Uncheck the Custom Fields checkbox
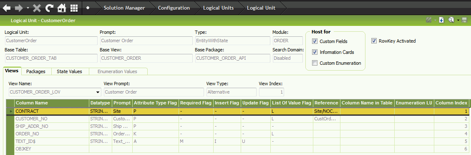 [x=315, y=41]
